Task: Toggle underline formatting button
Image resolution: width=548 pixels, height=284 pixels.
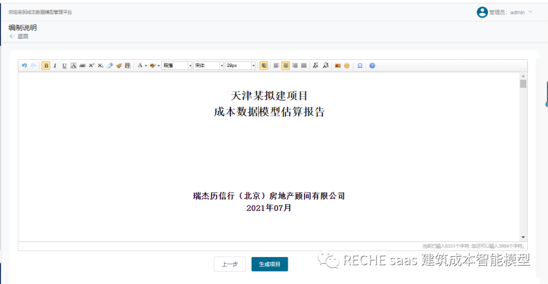Action: [x=64, y=65]
